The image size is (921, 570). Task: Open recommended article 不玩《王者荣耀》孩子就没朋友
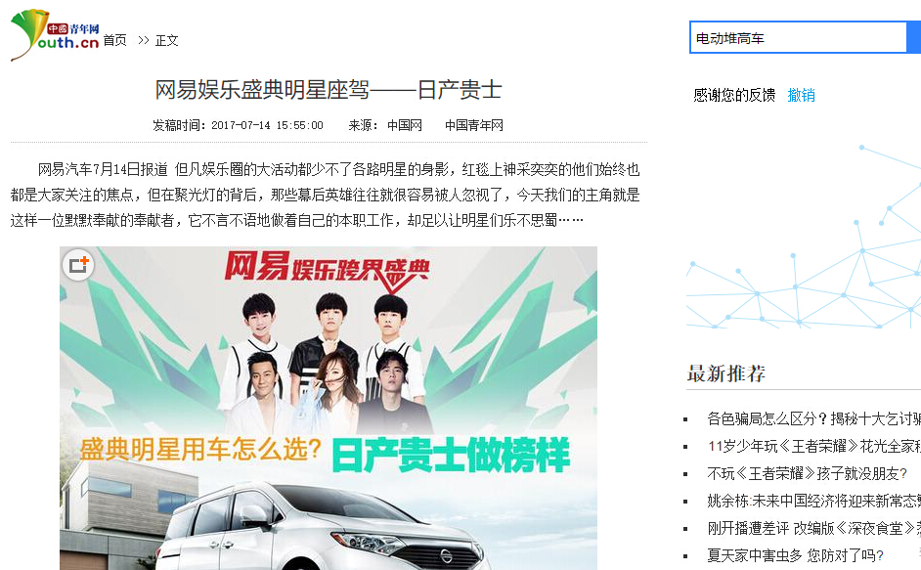pyautogui.click(x=807, y=473)
